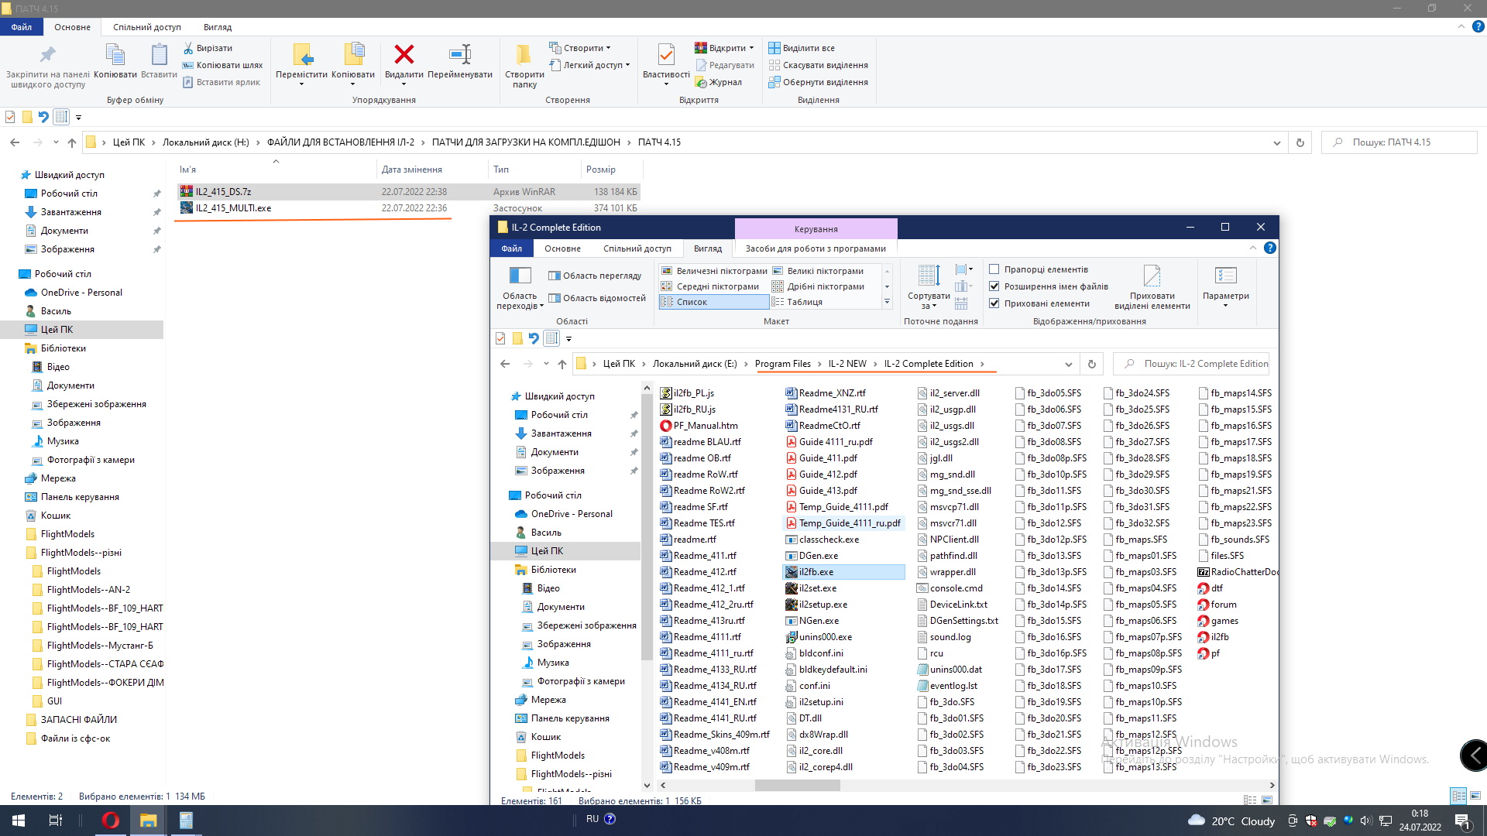Uncheck Hidden items (Приховані елементи)
The height and width of the screenshot is (836, 1487).
[994, 303]
